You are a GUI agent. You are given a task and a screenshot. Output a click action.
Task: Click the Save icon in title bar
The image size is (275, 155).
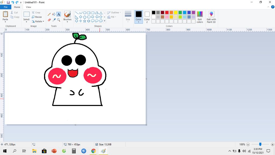(x=8, y=2)
